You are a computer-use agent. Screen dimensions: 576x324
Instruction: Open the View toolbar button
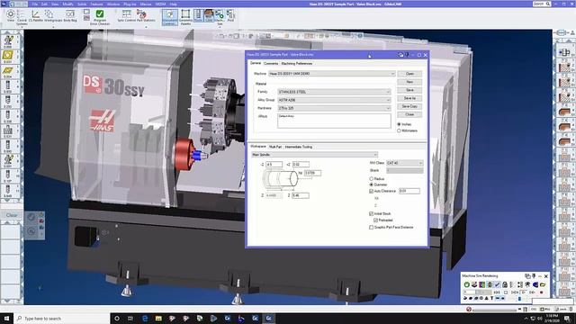pos(11,16)
